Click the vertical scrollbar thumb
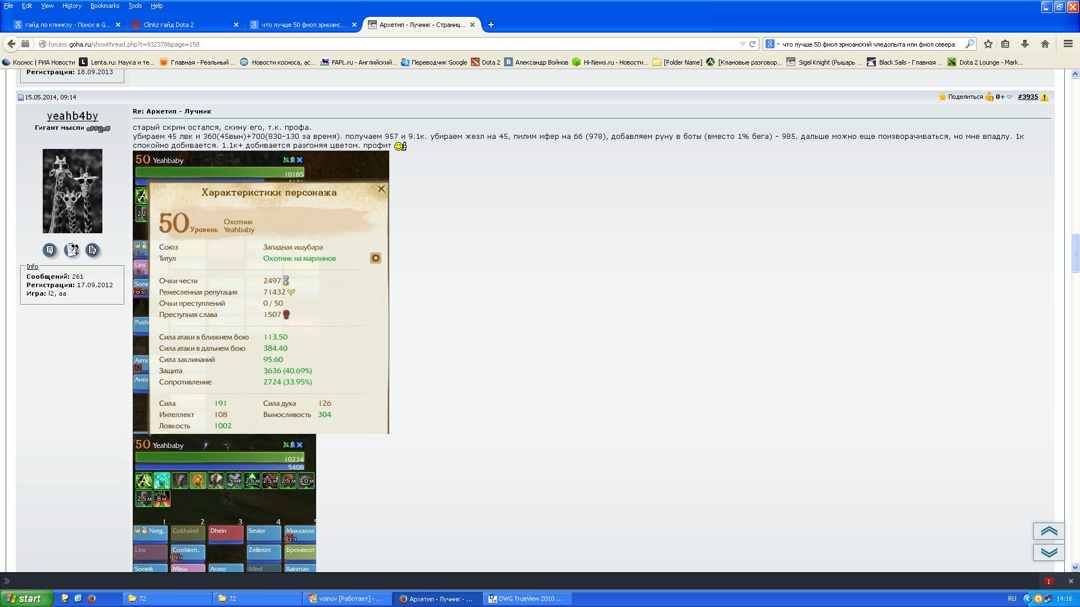Screen dimensions: 1080x607 pyautogui.click(x=1075, y=253)
